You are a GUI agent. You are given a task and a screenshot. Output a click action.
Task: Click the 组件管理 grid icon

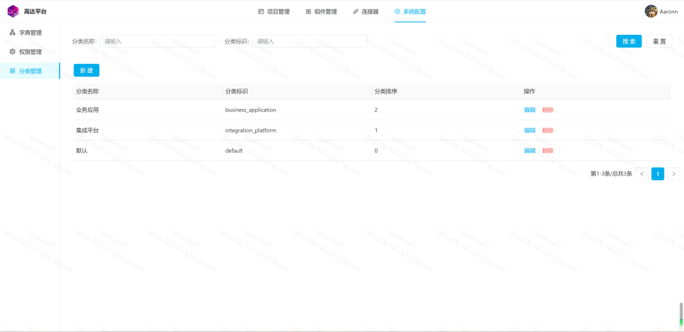pos(308,12)
